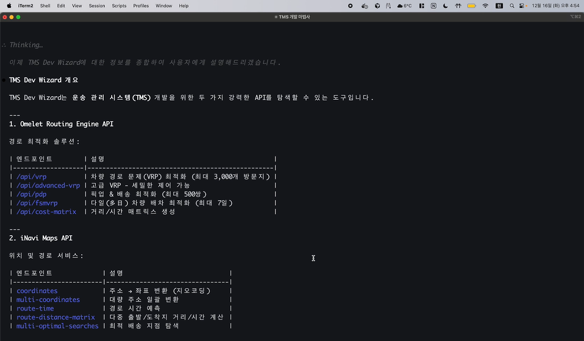
Task: Click the cube-shaped menu bar icon
Action: point(377,6)
